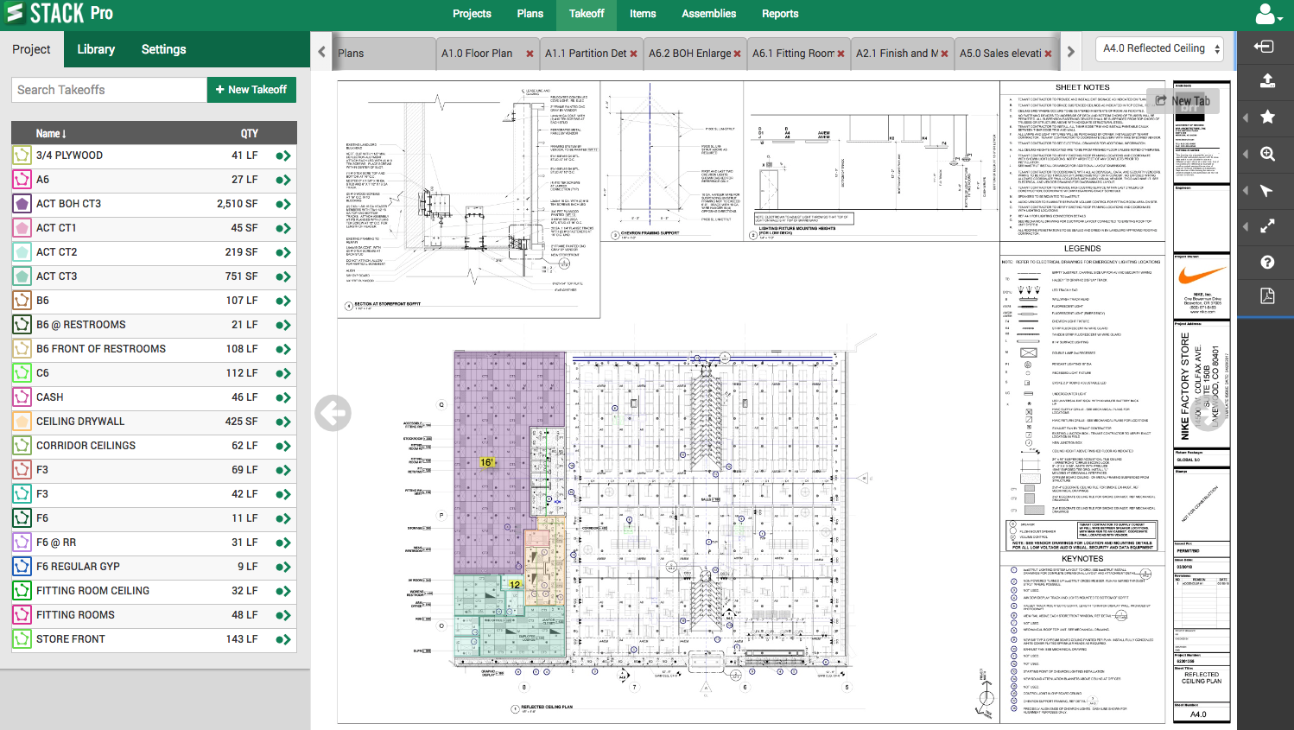Click the large back arrow on the plan
Screen dimensions: 1294x730
click(x=333, y=413)
